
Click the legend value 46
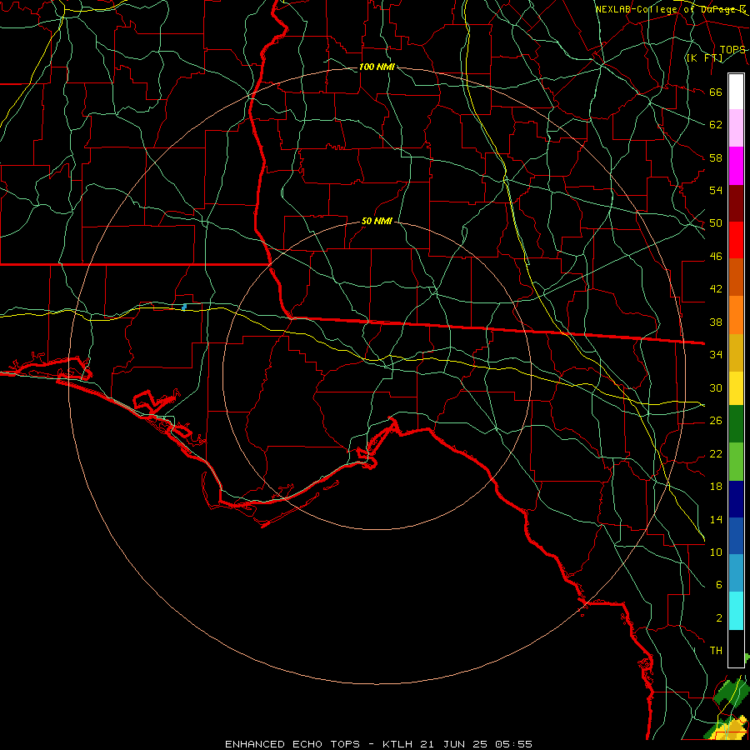(x=716, y=256)
